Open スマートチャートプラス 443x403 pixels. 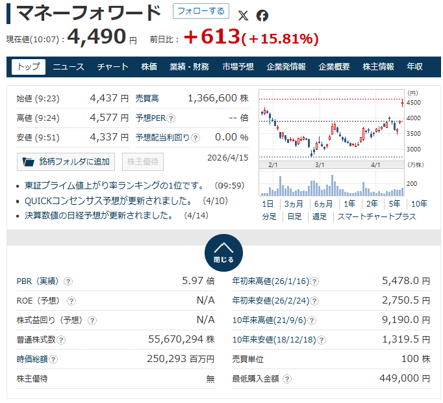pos(377,216)
